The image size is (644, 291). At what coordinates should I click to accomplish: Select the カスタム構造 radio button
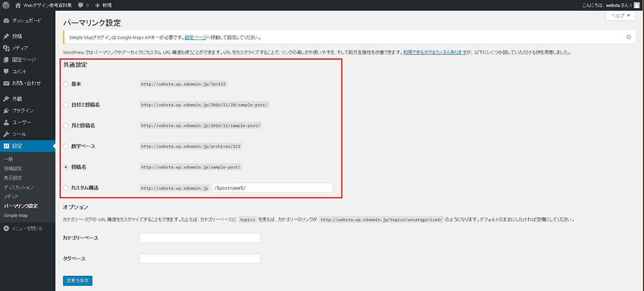(66, 188)
